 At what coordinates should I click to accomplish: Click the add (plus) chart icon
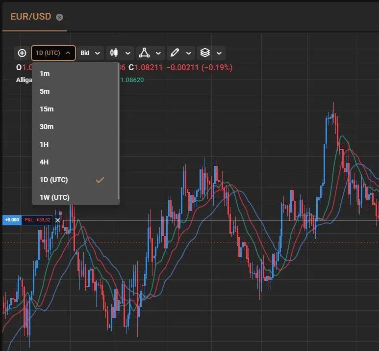coord(22,53)
